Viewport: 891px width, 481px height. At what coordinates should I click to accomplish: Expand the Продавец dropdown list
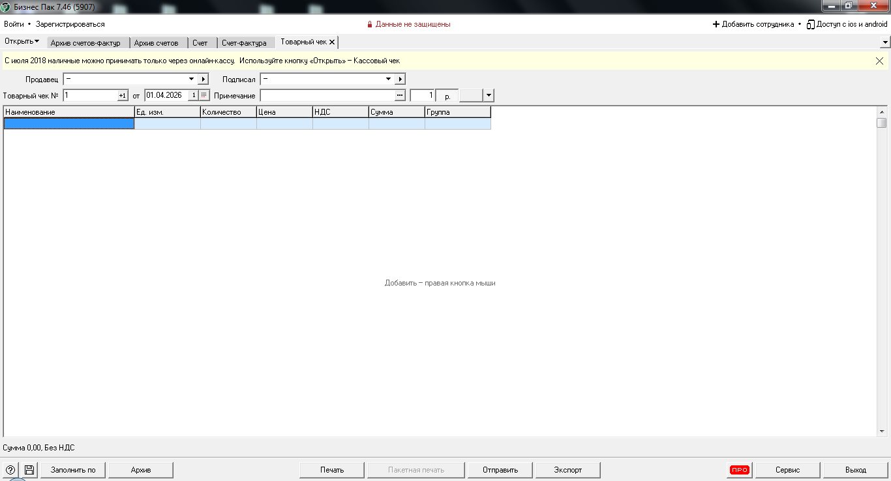tap(191, 79)
